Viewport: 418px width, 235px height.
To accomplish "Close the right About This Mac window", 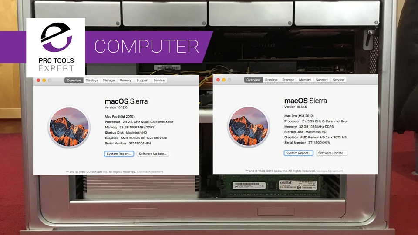I will pyautogui.click(x=218, y=80).
